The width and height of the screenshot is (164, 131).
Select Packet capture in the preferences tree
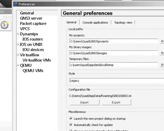[33, 24]
